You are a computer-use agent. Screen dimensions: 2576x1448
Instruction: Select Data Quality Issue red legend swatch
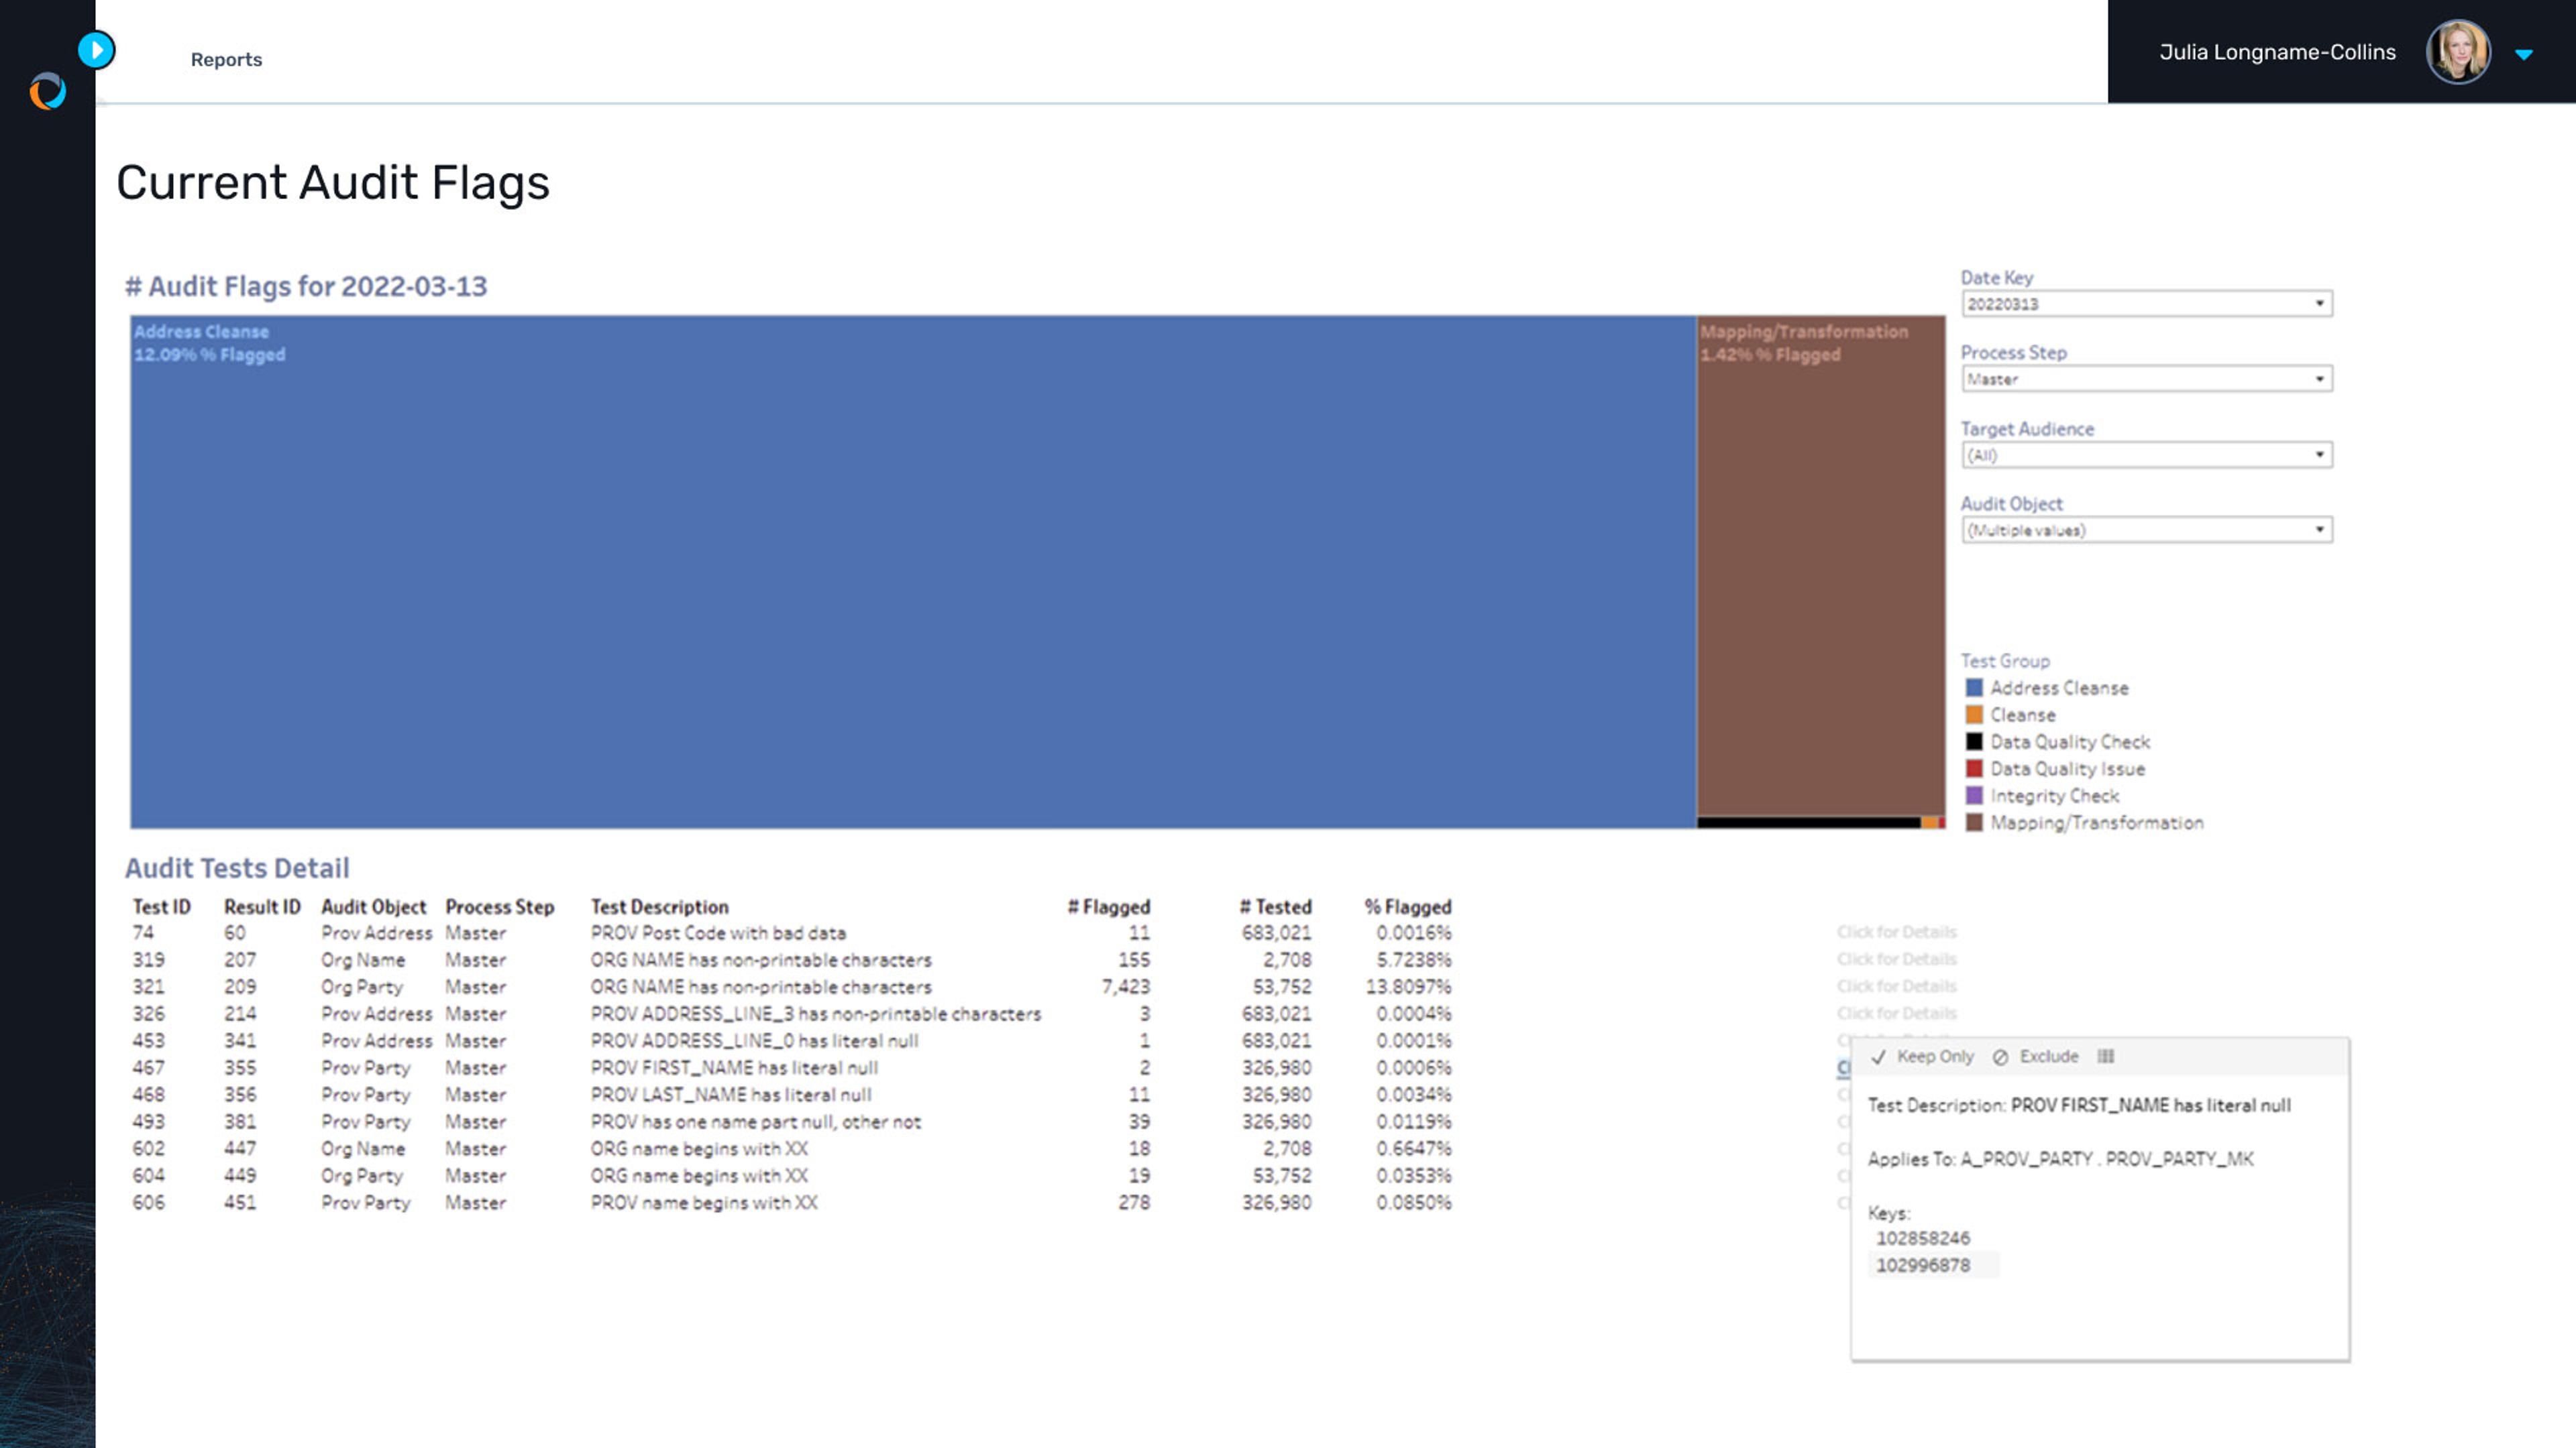coord(1974,770)
